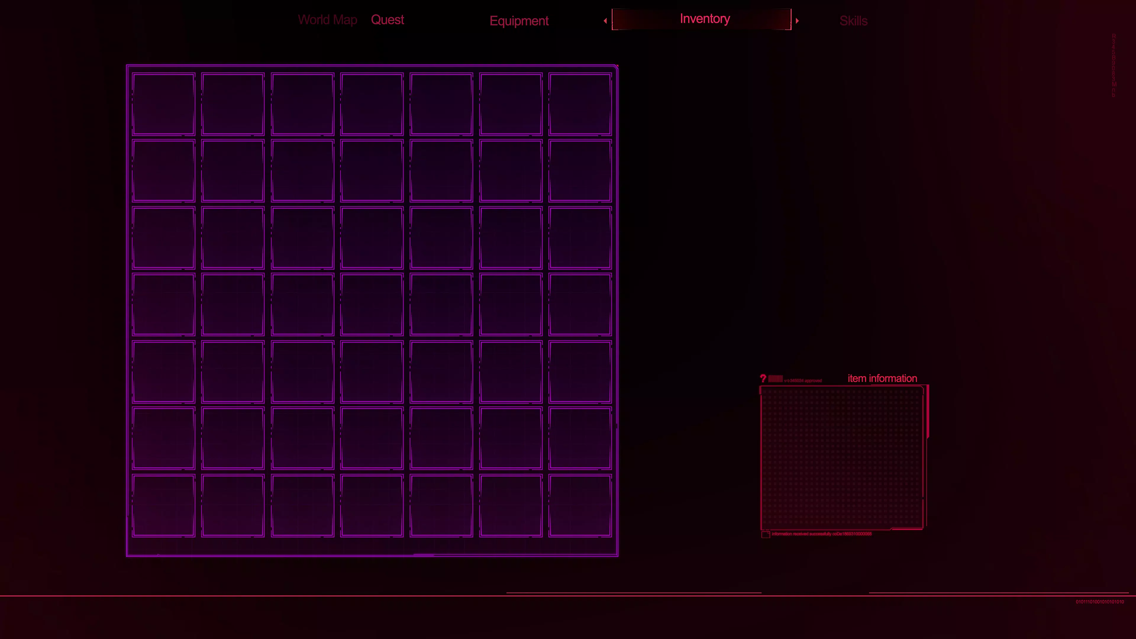Open the Equipment tab
The image size is (1136, 639).
(x=519, y=21)
